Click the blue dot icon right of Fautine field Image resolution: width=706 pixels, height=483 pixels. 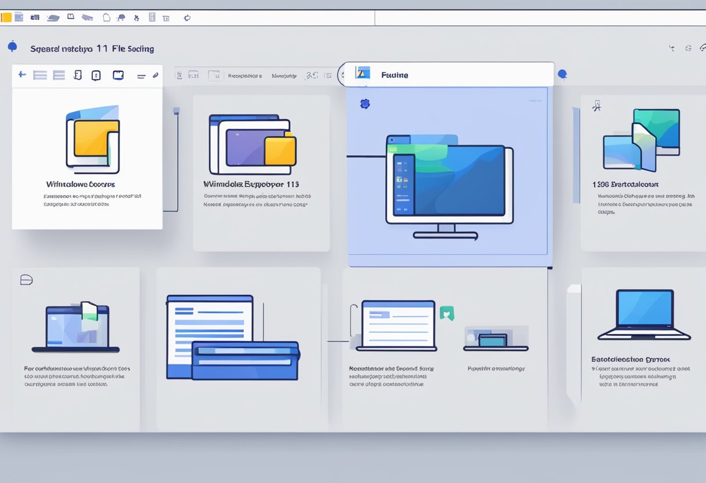point(562,74)
